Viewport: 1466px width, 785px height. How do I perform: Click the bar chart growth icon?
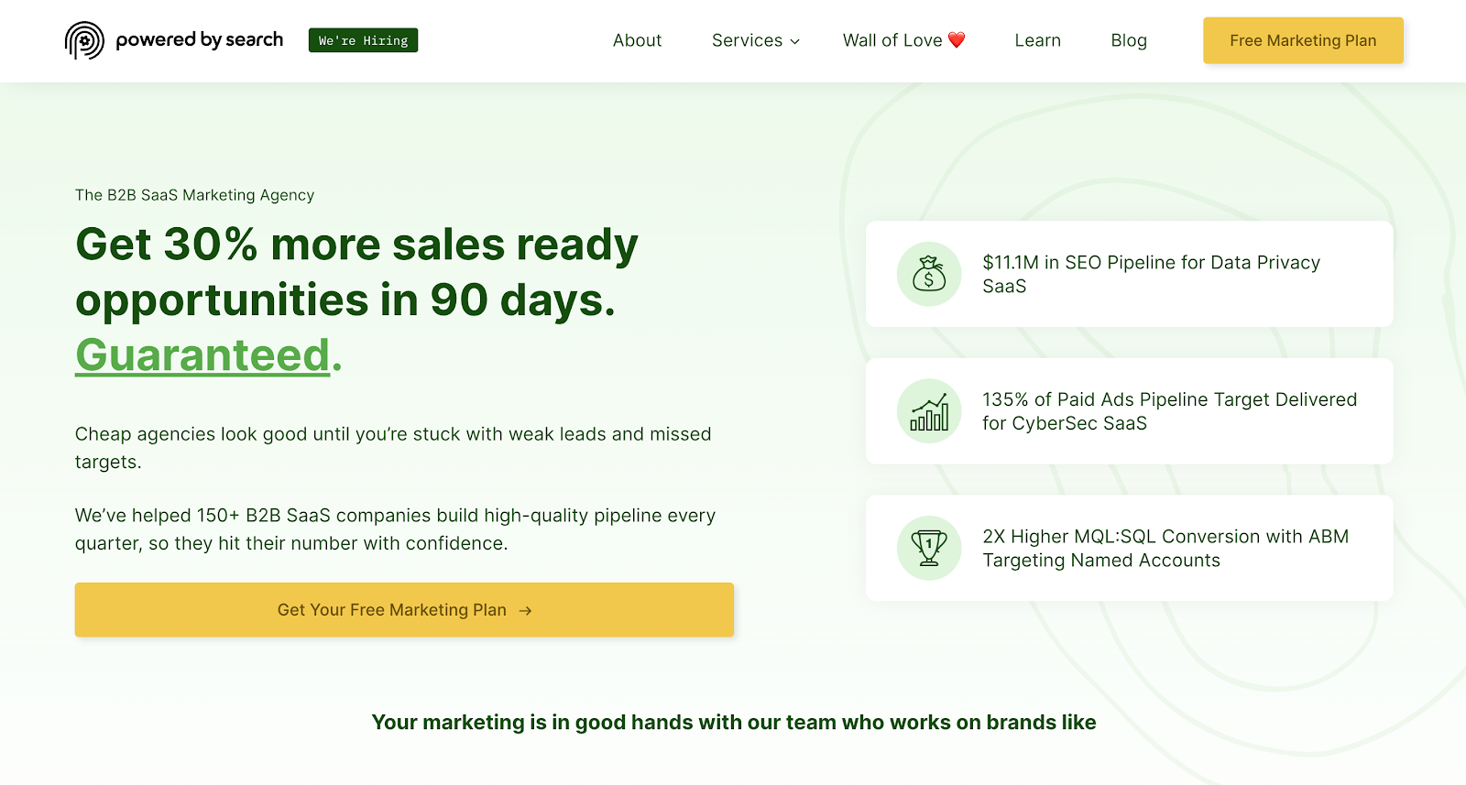click(928, 411)
